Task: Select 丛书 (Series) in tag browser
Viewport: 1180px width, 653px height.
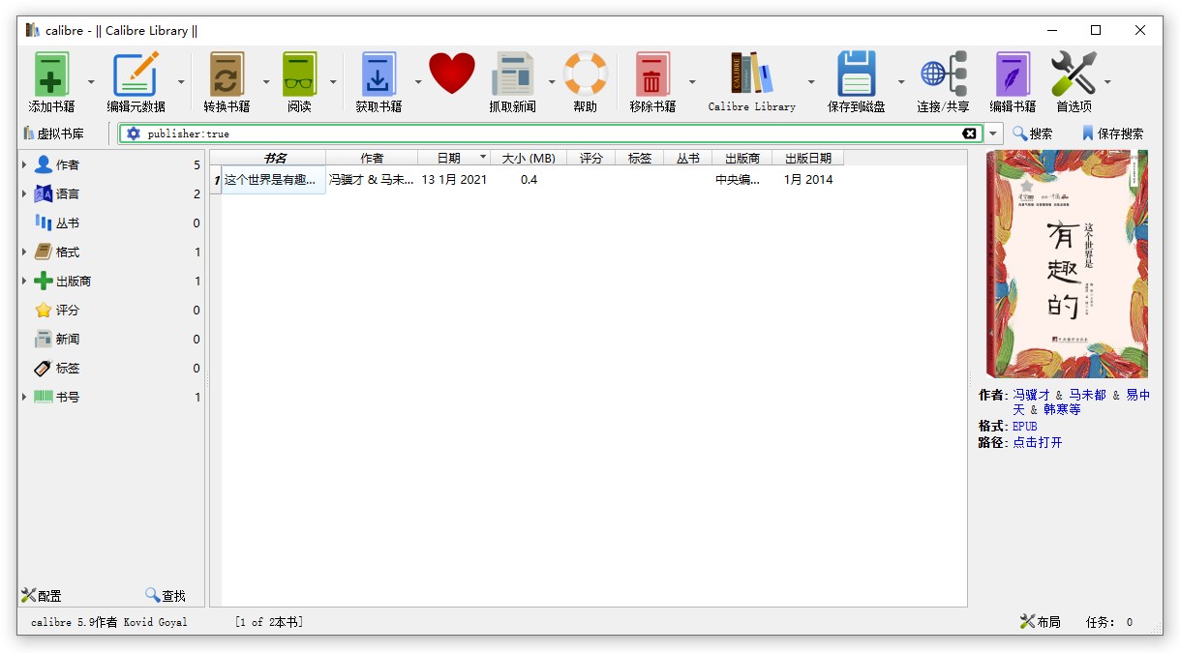Action: tap(111, 223)
